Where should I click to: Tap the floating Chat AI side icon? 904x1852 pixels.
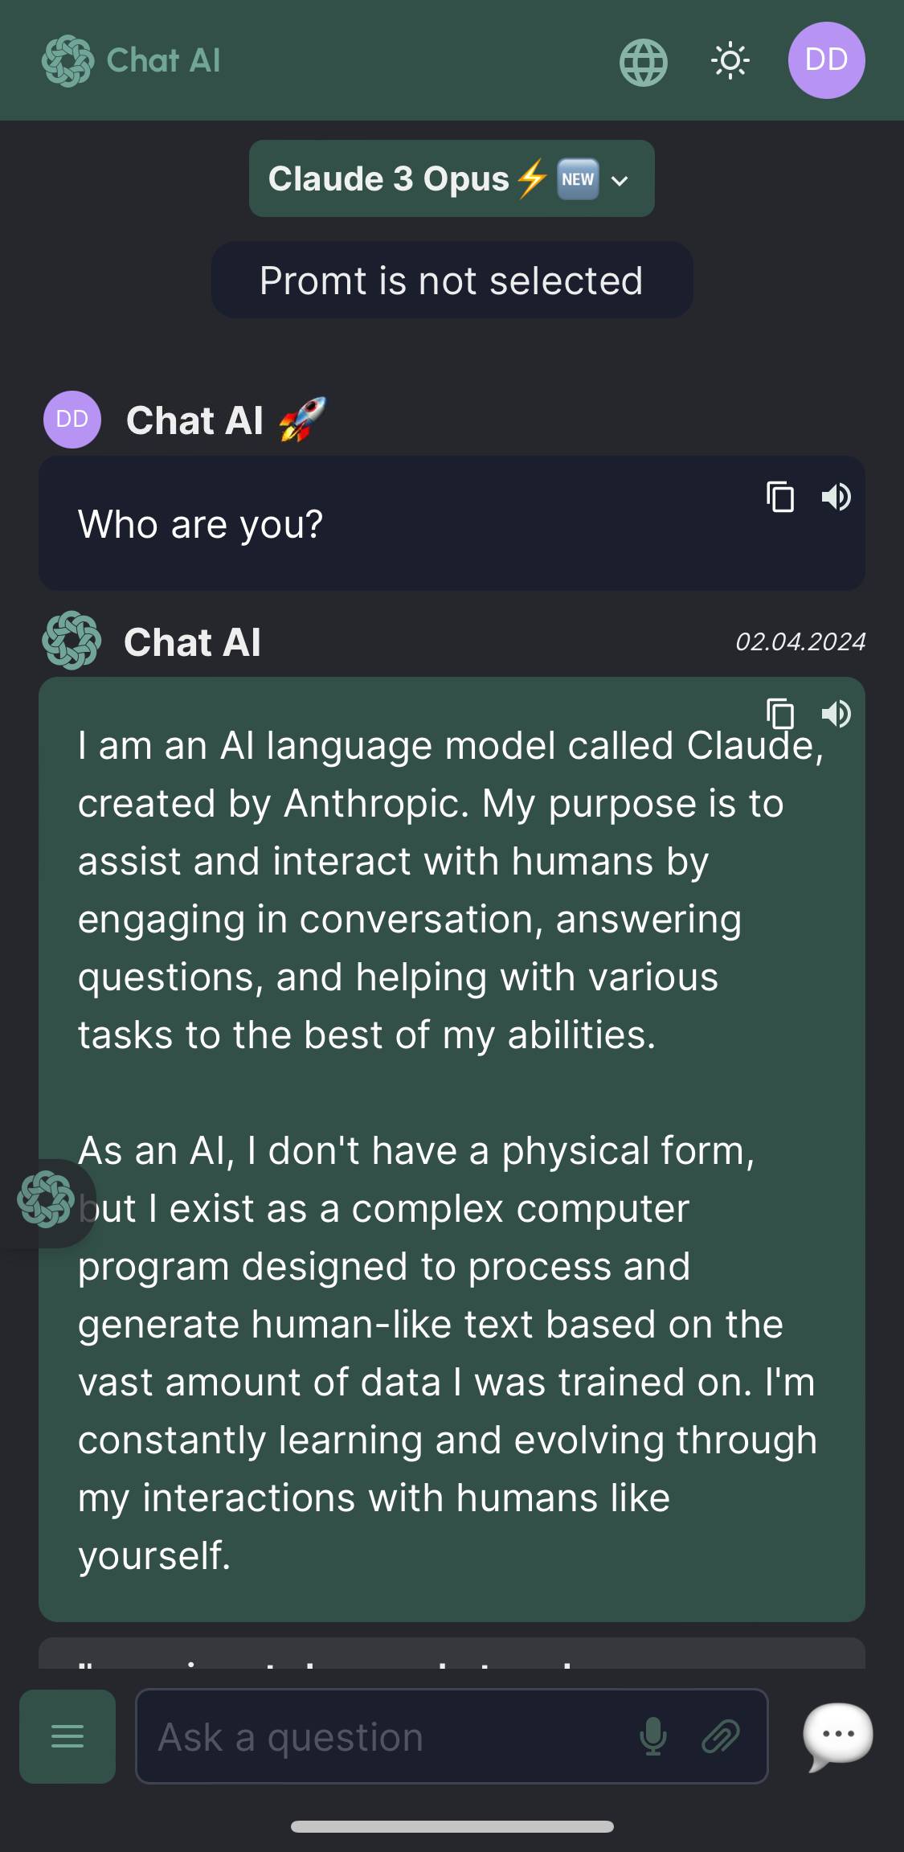tap(46, 1200)
